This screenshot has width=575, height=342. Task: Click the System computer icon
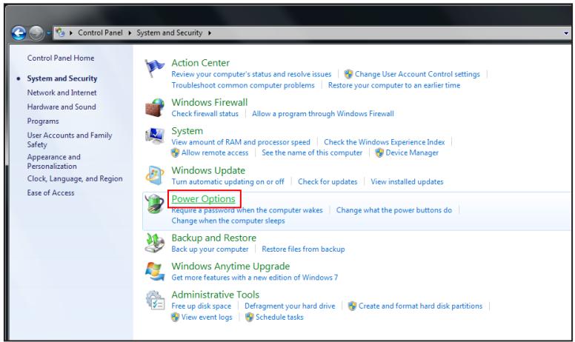(154, 136)
